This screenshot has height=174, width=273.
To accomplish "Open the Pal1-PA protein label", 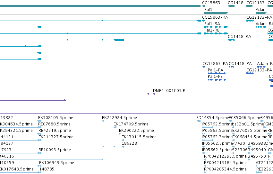I will pyautogui.click(x=215, y=70).
